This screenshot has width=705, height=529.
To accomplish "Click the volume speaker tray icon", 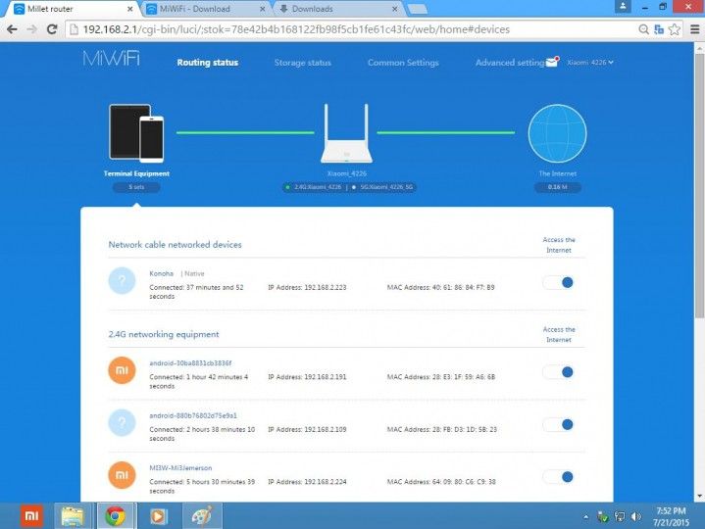I will coord(635,516).
